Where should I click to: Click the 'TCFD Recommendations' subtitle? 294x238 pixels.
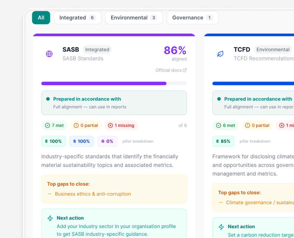[x=264, y=59]
